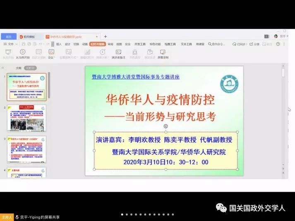Screen dimensions: 295x221
Task: Open the vertical three-dots more menu
Action: [x=284, y=44]
